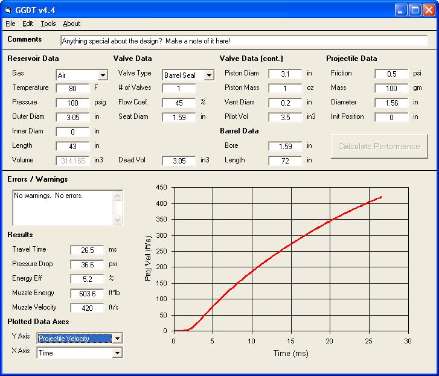Select the Flow Coef. input field

(x=179, y=103)
